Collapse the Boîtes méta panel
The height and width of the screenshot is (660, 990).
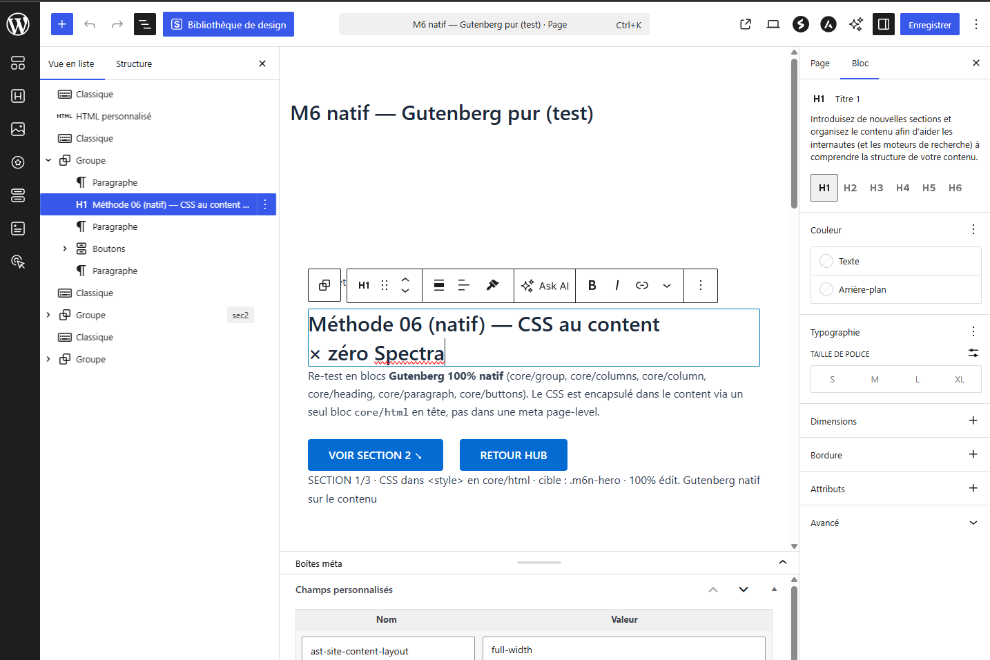click(x=783, y=563)
